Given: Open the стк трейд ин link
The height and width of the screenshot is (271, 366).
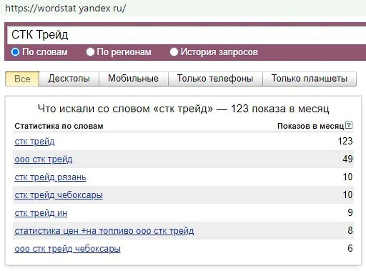Looking at the screenshot, I should 41,213.
